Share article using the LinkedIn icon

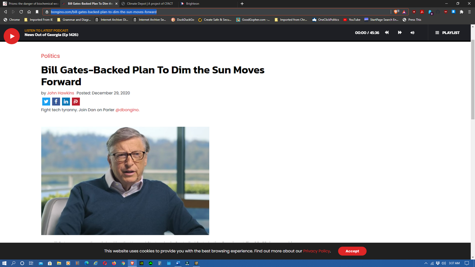pyautogui.click(x=66, y=102)
